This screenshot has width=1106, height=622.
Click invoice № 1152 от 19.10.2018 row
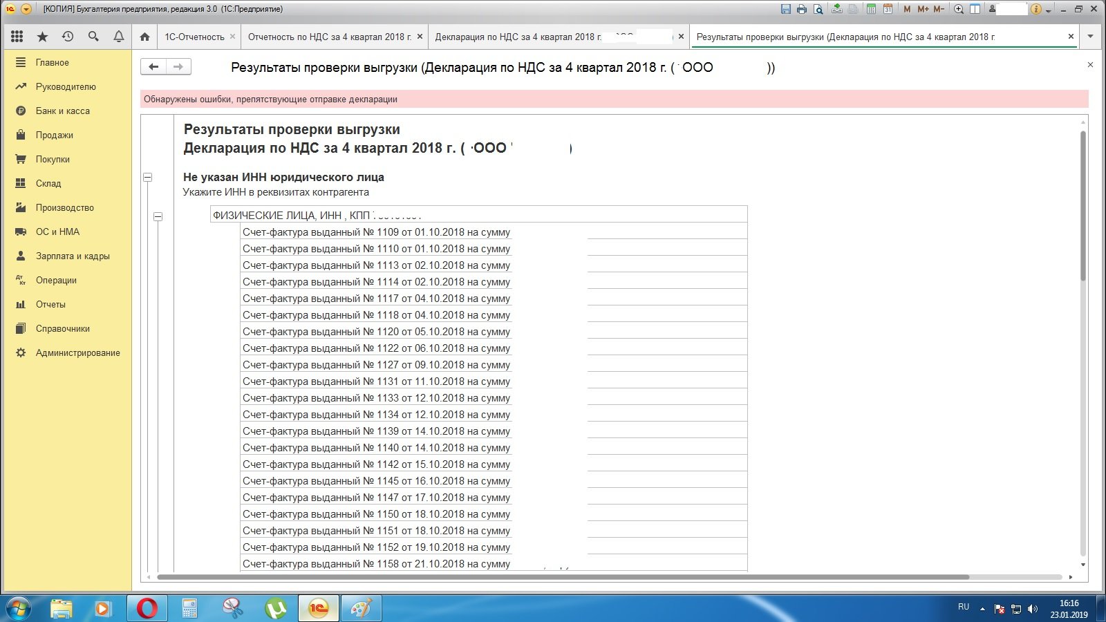[494, 547]
